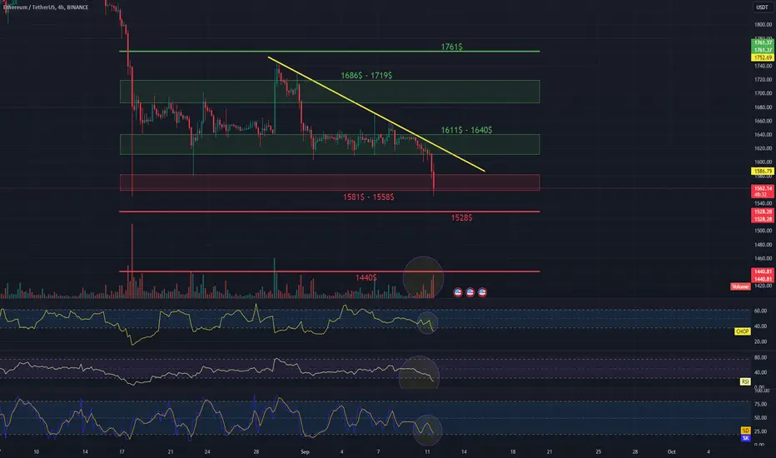The width and height of the screenshot is (776, 458).
Task: Select the red 1528$ horizontal support line
Action: (329, 212)
